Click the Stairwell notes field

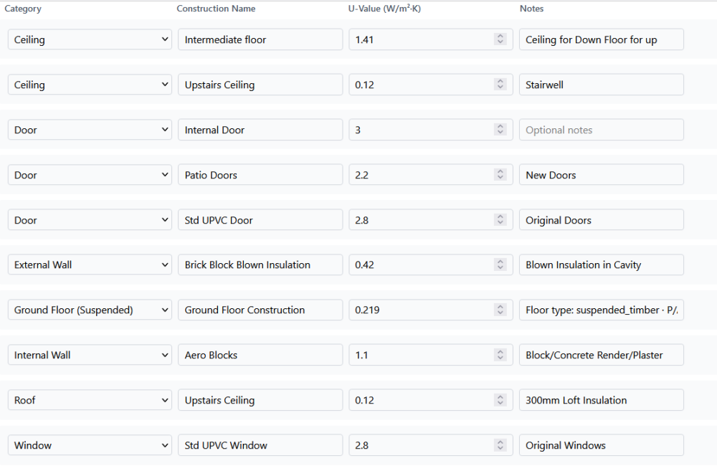[x=601, y=85]
